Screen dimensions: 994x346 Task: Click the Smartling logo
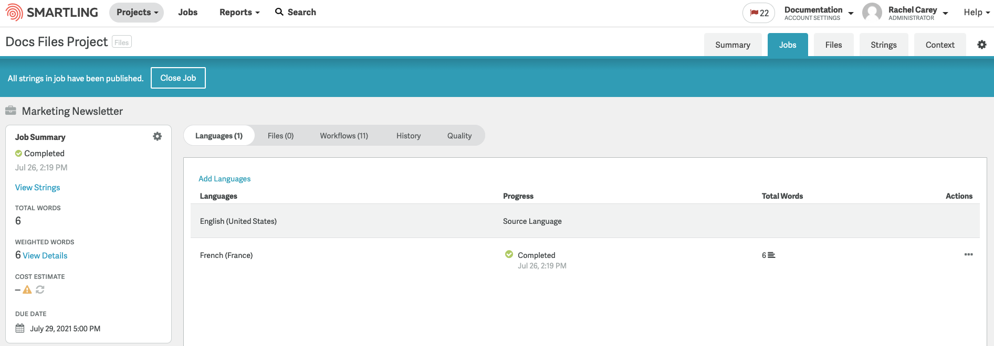(51, 12)
